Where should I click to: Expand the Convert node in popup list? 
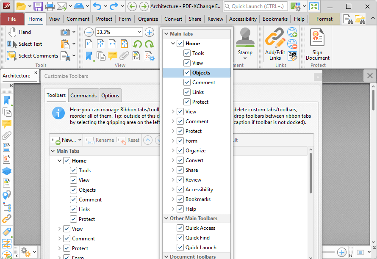click(173, 160)
